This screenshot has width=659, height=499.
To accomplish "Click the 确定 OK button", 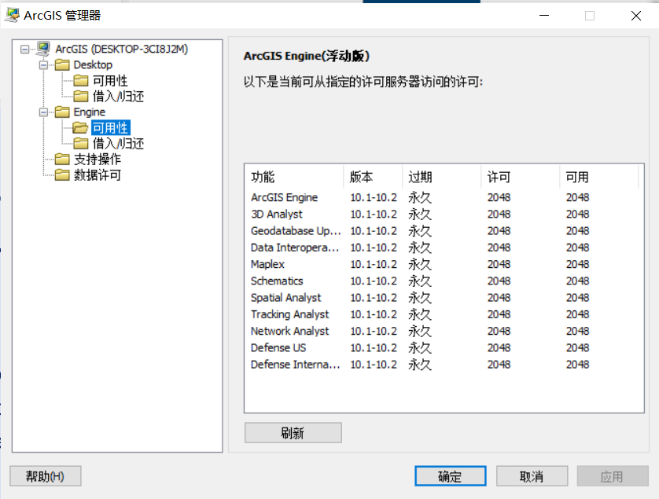I will pos(450,476).
